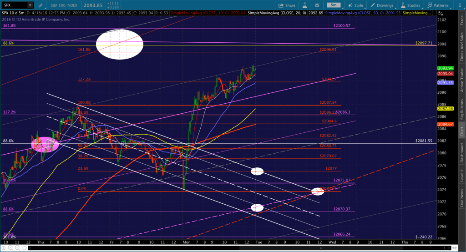The image size is (466, 252).
Task: Click the S&P 500 INDEX description label
Action: tap(64, 5)
